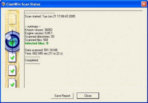
Task: Click the Known viruses: 36052 line
Action: (39, 30)
